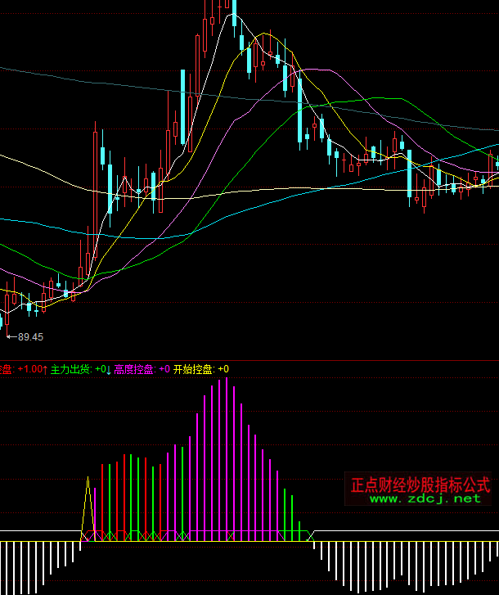The image size is (499, 595).
Task: Click the green down arrow after 主力出货 value
Action: tap(108, 370)
